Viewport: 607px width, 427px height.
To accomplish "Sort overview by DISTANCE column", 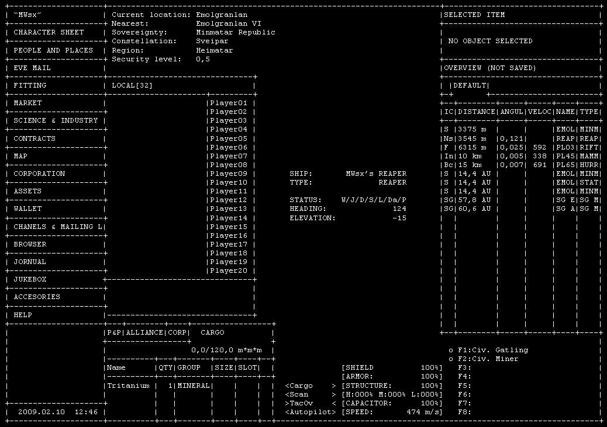I will coord(477,112).
